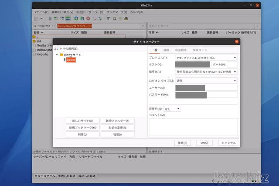Image resolution: width=279 pixels, height=186 pixels.
Task: Click the disconnect from server icon
Action: click(x=94, y=18)
